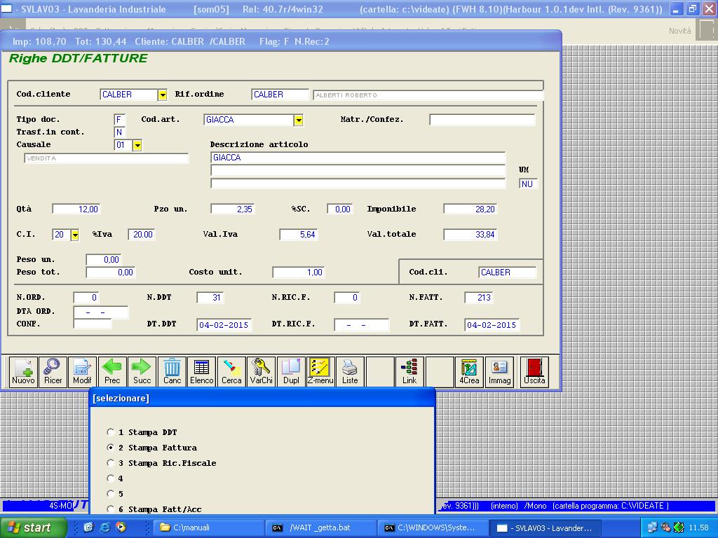Click the %Iva field 20.00

tap(142, 235)
